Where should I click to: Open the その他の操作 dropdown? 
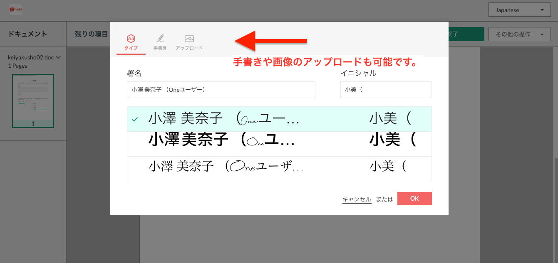(x=520, y=34)
